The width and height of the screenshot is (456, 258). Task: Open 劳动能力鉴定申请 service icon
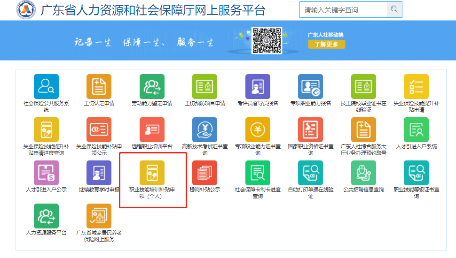click(x=152, y=87)
